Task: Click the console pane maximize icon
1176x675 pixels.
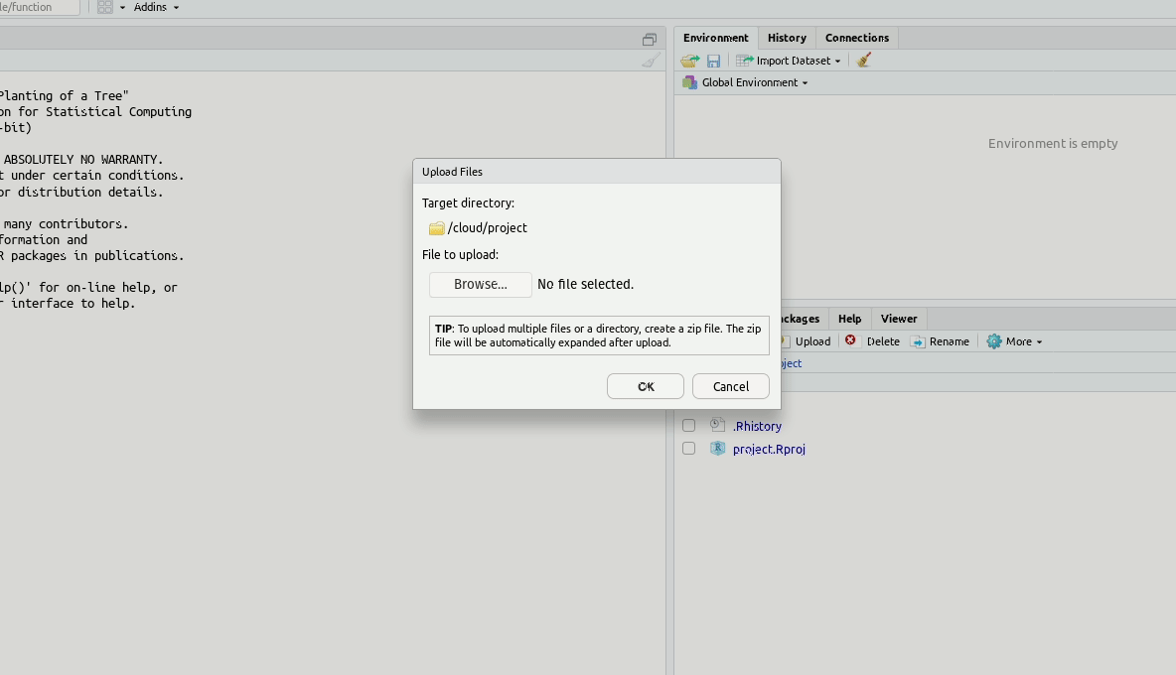Action: pos(650,39)
